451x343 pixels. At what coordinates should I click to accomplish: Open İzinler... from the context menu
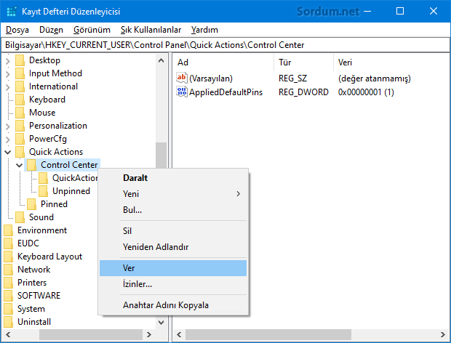point(173,284)
